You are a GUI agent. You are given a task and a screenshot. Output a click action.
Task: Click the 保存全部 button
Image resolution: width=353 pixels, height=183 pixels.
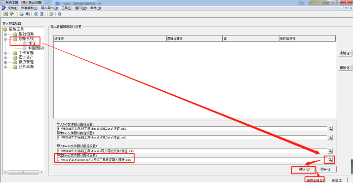[315, 180]
